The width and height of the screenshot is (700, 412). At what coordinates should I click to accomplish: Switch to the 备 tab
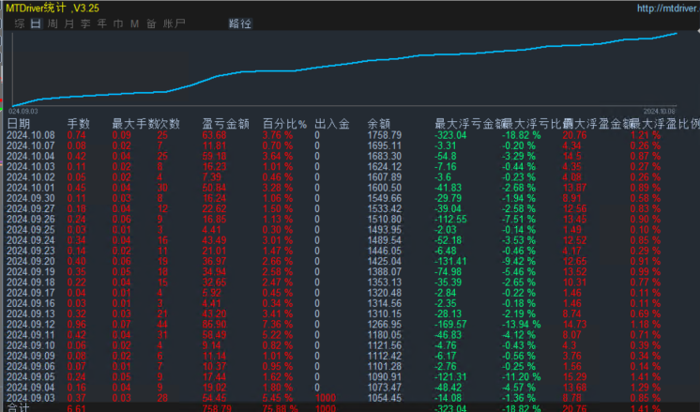pos(151,23)
